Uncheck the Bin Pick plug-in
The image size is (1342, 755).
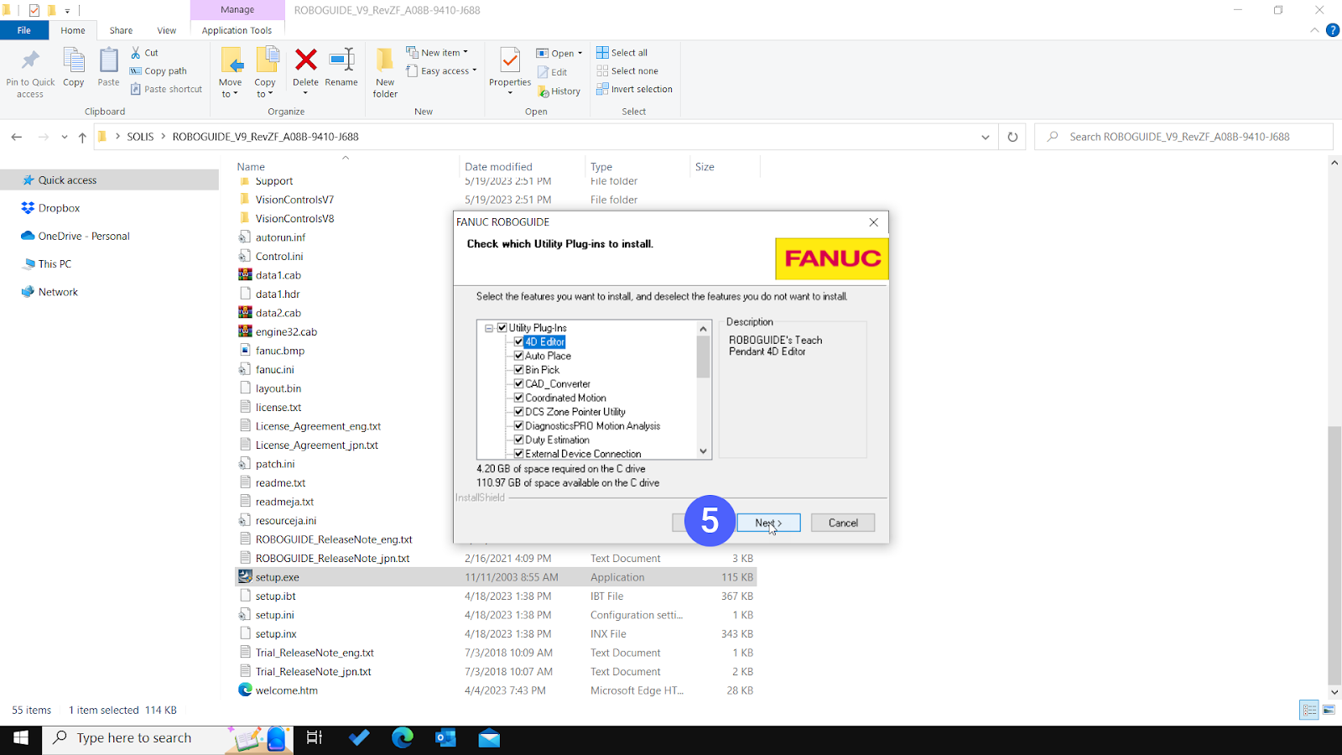pyautogui.click(x=519, y=369)
